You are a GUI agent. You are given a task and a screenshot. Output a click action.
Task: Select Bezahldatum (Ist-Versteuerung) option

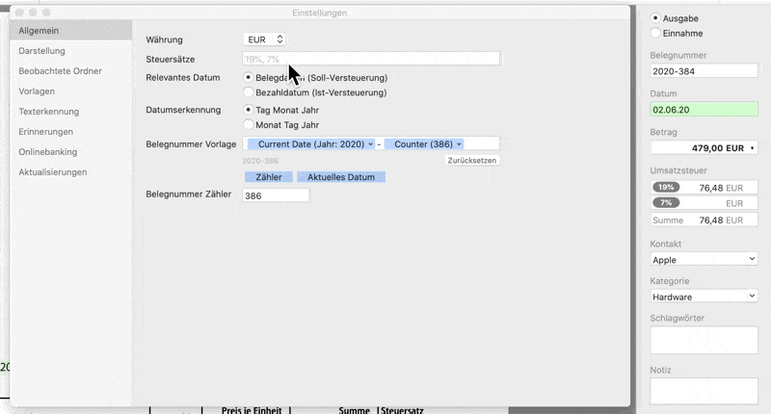[x=249, y=92]
